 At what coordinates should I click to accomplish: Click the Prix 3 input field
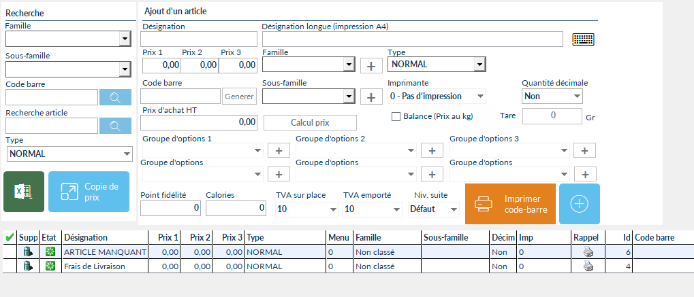point(238,65)
